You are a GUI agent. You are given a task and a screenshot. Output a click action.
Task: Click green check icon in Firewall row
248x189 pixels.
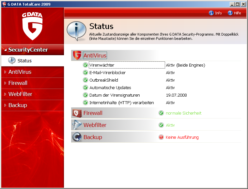(161, 113)
